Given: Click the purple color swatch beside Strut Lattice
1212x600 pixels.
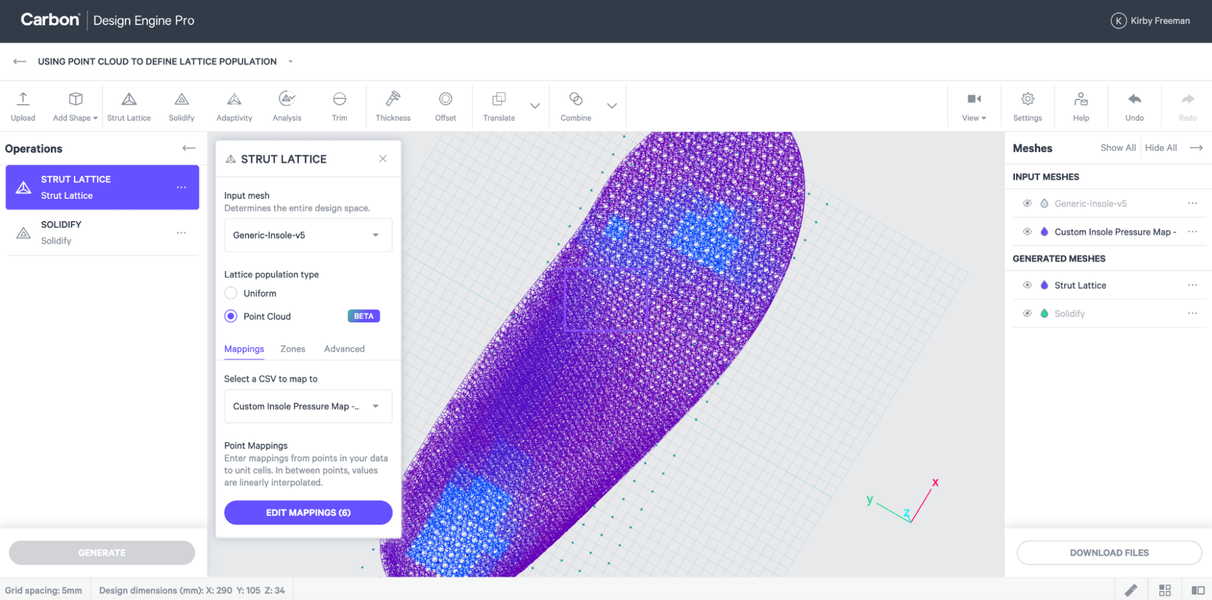Looking at the screenshot, I should pos(1044,285).
